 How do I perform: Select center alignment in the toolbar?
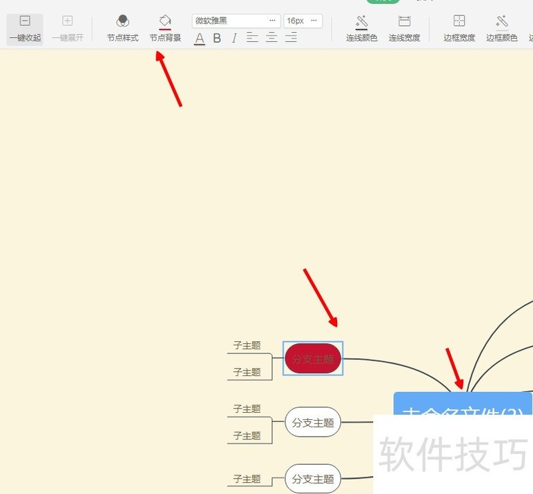(271, 38)
